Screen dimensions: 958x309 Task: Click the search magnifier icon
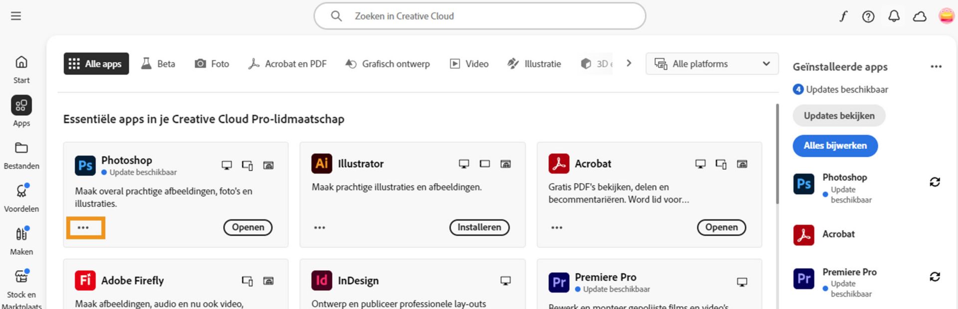(x=336, y=16)
